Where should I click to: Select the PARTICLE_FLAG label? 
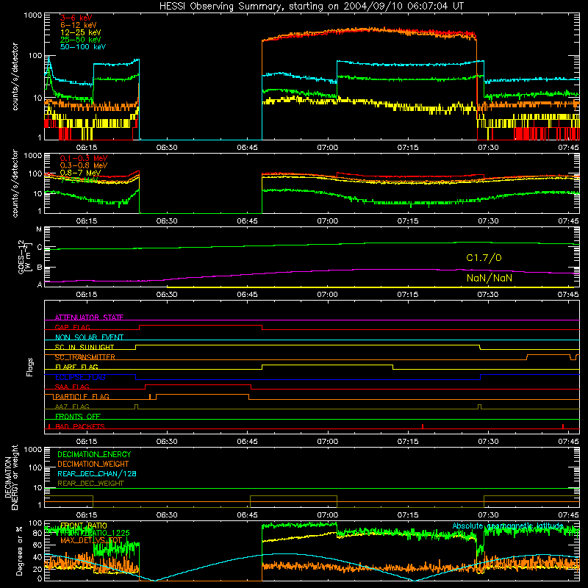(82, 396)
